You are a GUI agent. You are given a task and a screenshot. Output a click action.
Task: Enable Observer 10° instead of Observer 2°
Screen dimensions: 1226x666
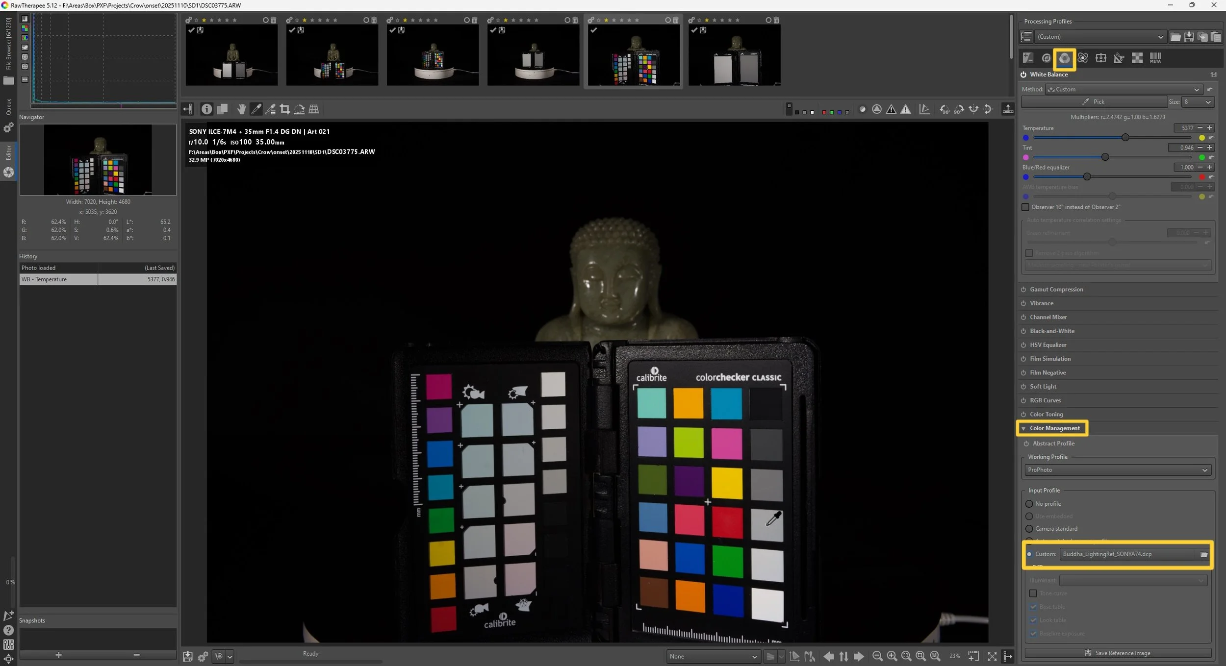[x=1025, y=207]
